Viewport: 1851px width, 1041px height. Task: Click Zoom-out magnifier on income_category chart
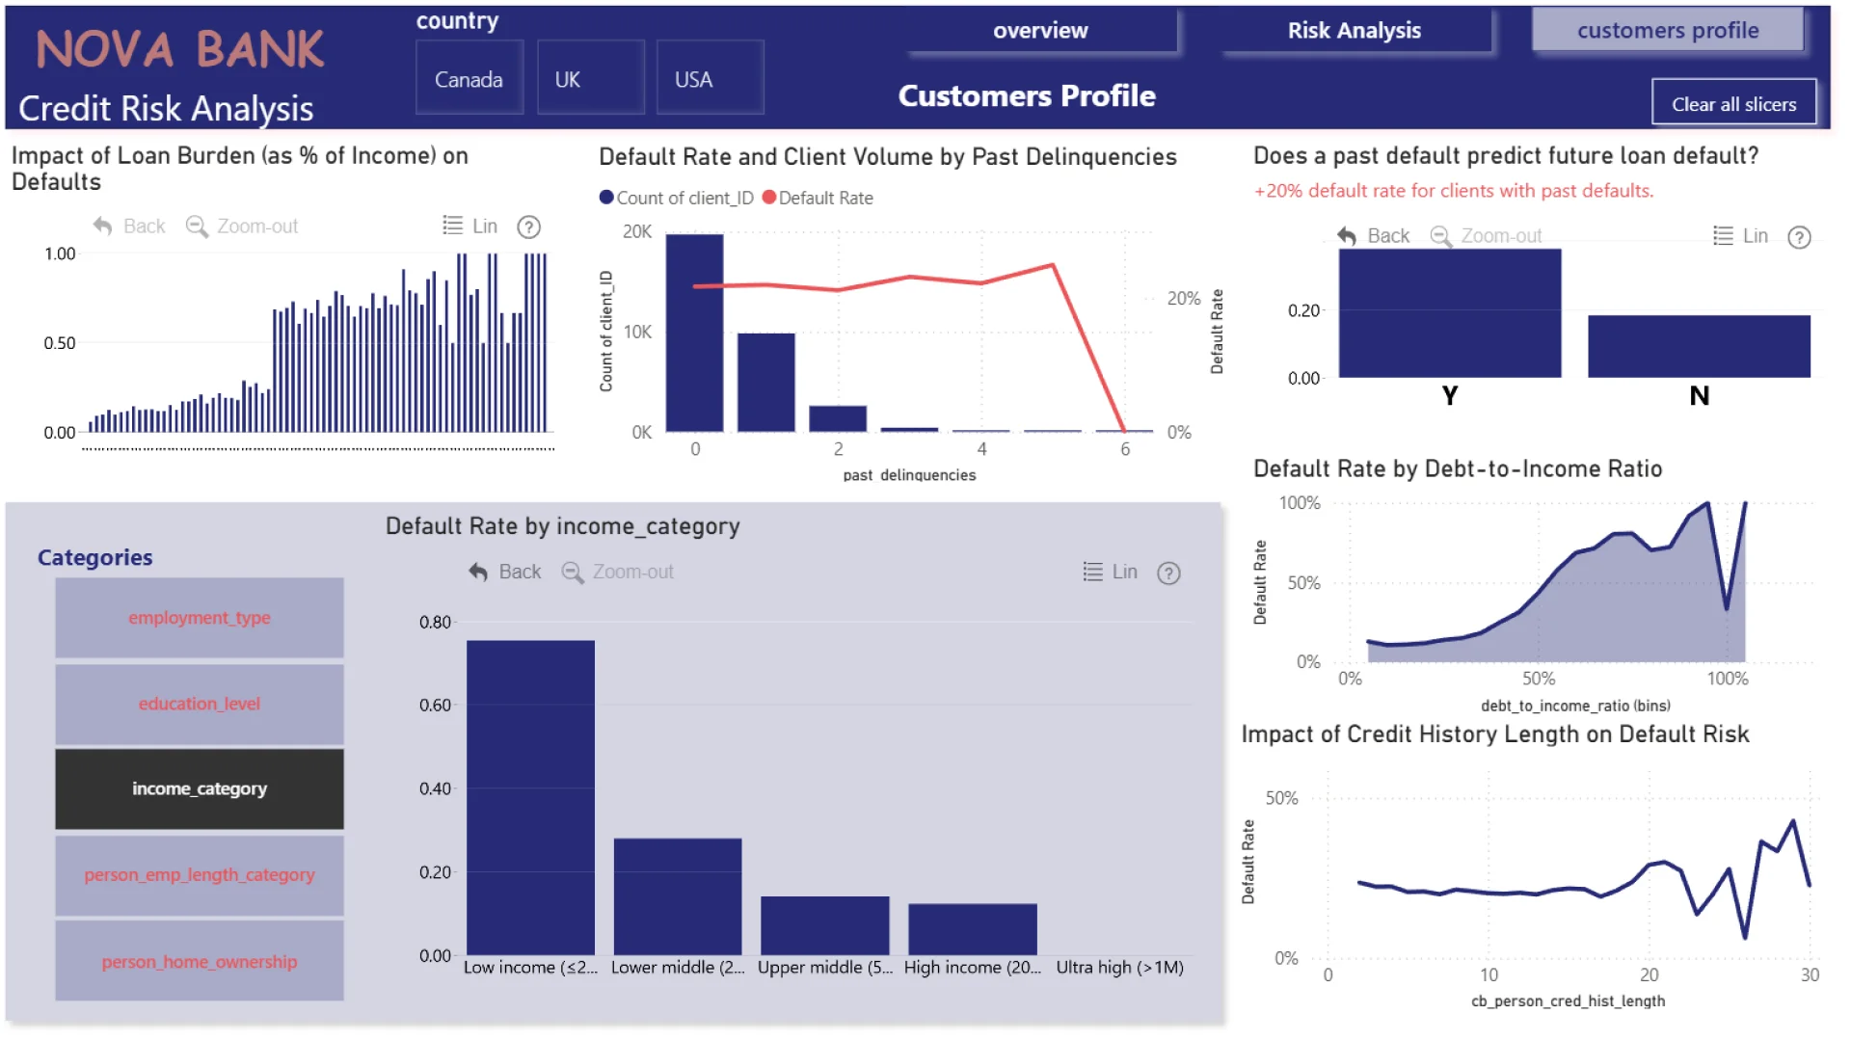(x=573, y=572)
